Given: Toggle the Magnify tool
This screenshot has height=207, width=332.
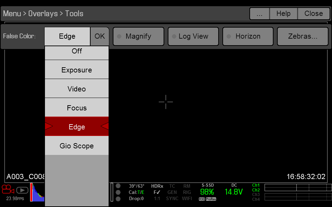Looking at the screenshot, I should pos(138,36).
